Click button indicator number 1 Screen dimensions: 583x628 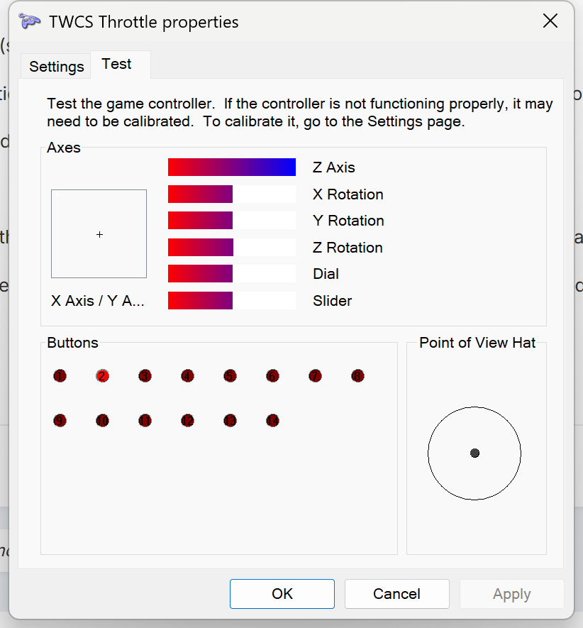60,376
